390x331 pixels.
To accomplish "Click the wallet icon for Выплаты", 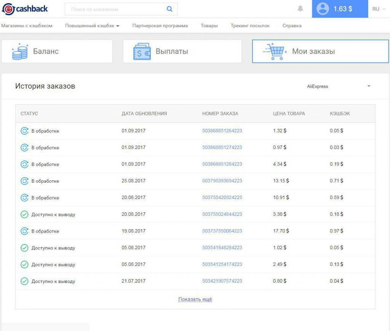I will [142, 51].
